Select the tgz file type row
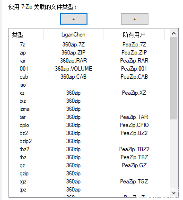 pos(89,182)
